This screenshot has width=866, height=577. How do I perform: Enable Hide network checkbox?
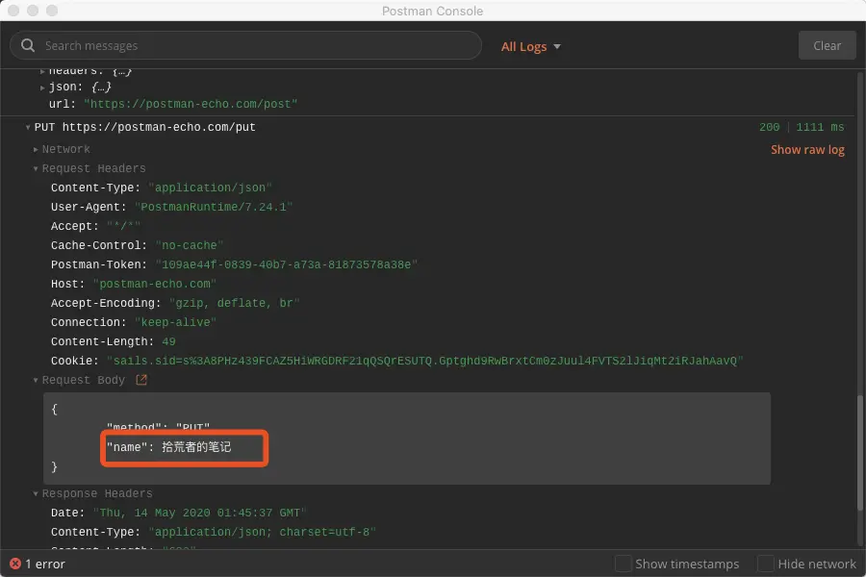(x=766, y=564)
